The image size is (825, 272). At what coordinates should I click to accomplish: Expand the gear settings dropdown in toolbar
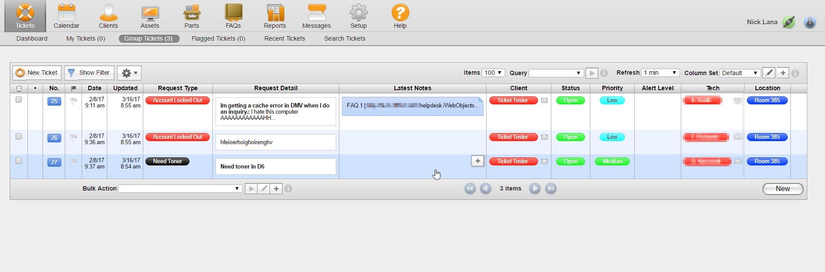point(130,73)
